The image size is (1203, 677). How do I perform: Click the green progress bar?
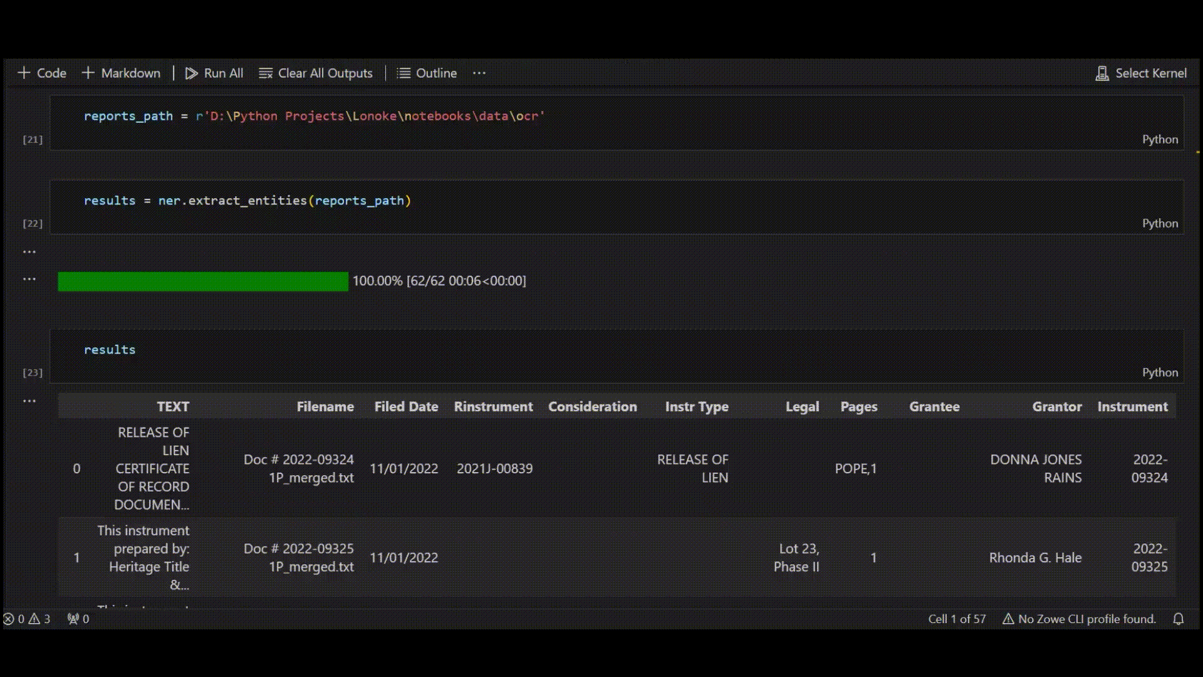tap(202, 281)
